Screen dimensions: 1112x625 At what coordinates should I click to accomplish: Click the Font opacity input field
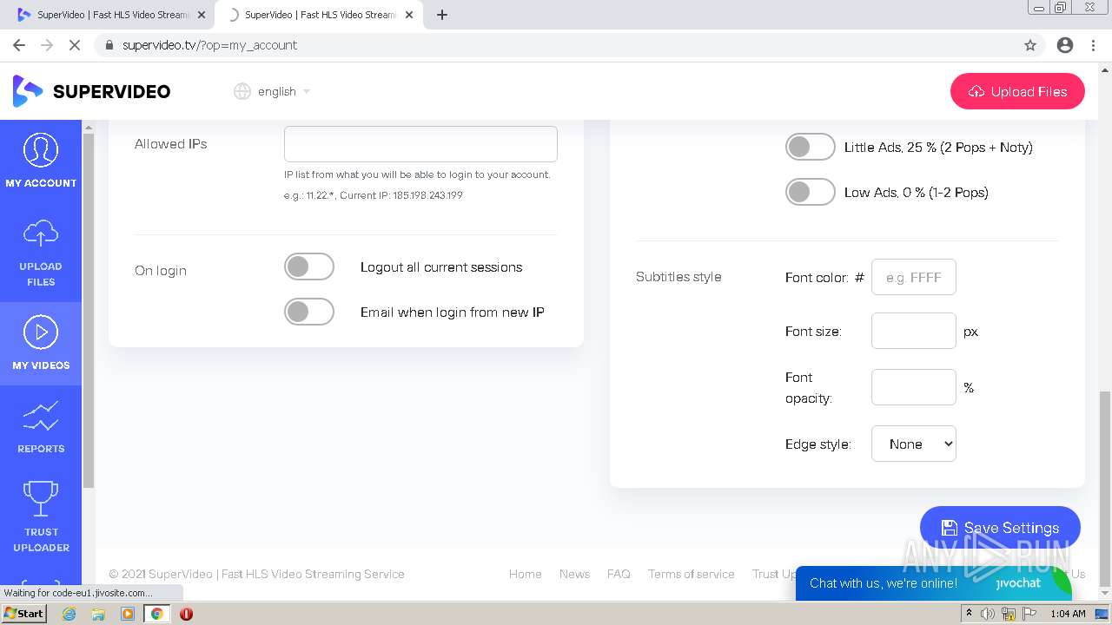(914, 387)
